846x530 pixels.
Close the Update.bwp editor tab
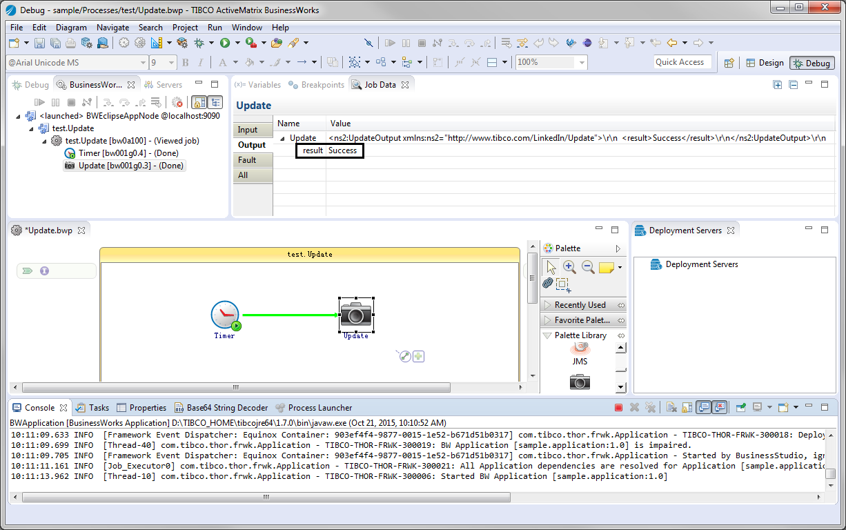(81, 230)
